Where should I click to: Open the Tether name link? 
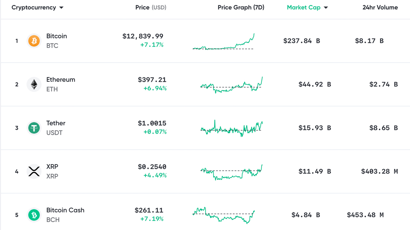point(56,123)
